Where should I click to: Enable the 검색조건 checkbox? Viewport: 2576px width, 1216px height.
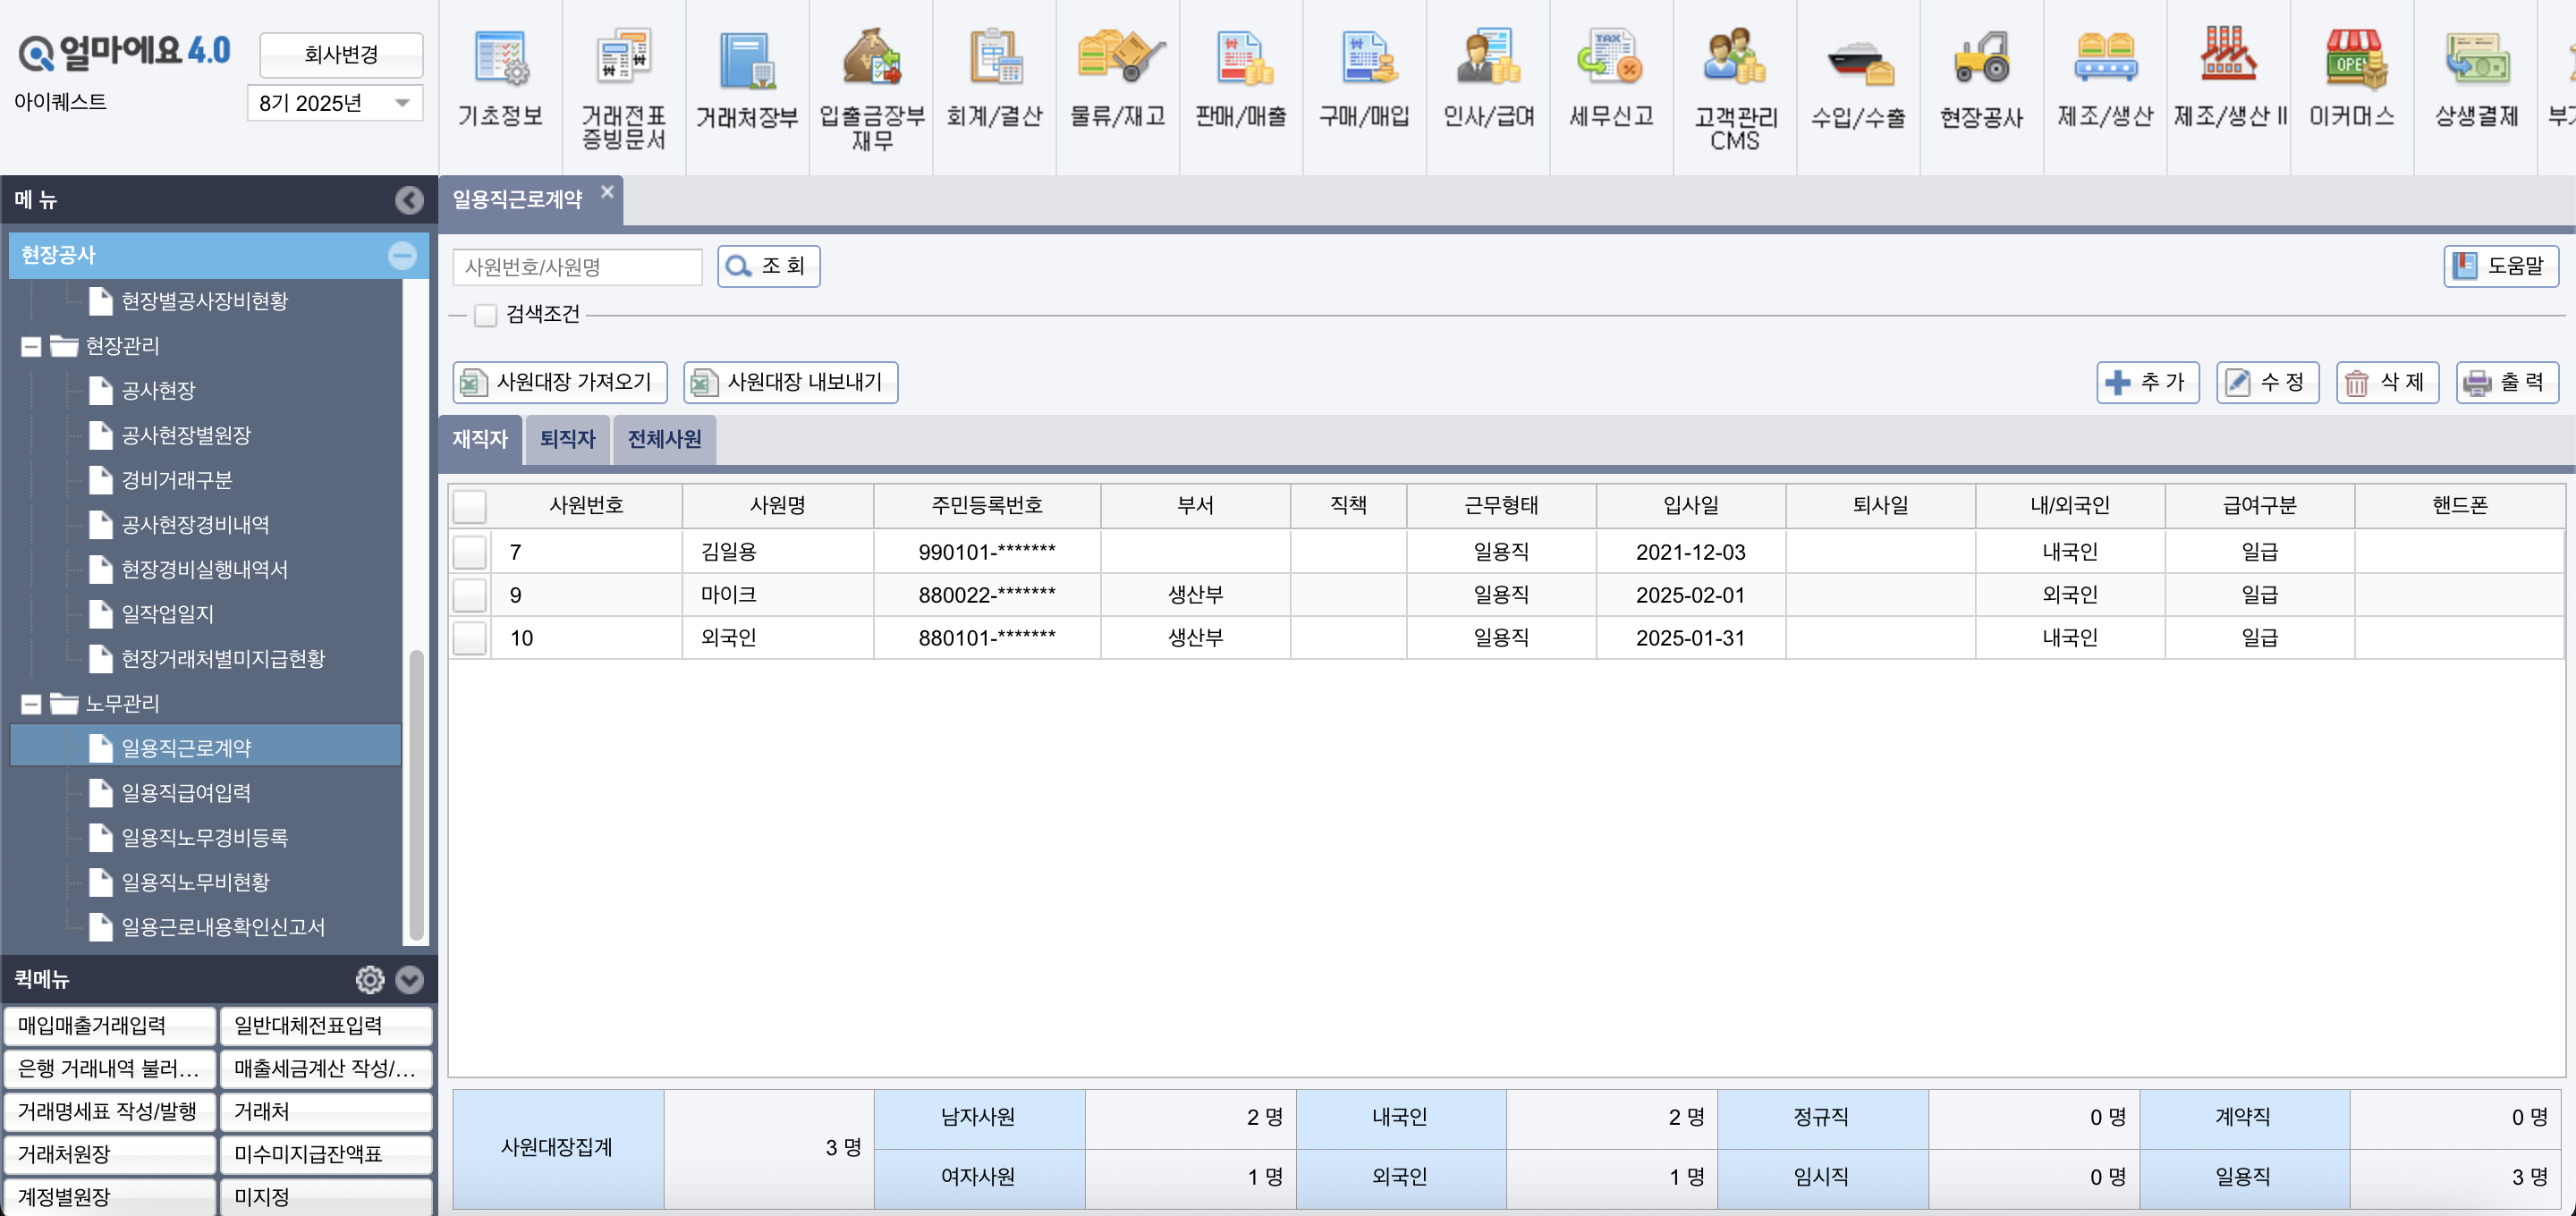(x=485, y=314)
